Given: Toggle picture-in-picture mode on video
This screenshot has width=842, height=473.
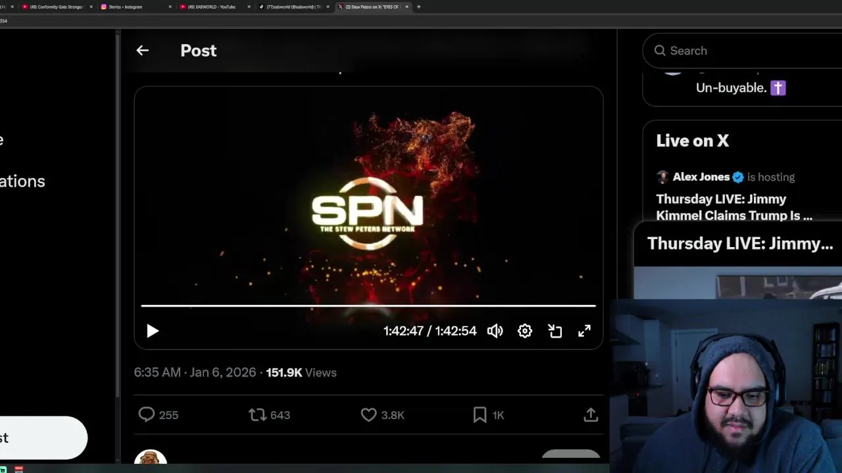Looking at the screenshot, I should point(555,331).
